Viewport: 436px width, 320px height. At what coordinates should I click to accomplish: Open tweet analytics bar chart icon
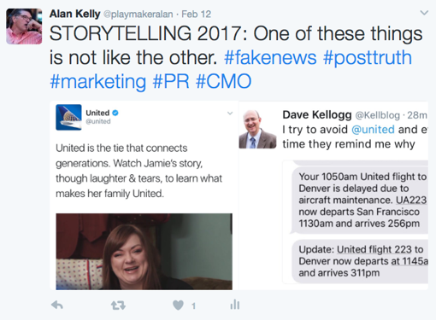pos(235,305)
